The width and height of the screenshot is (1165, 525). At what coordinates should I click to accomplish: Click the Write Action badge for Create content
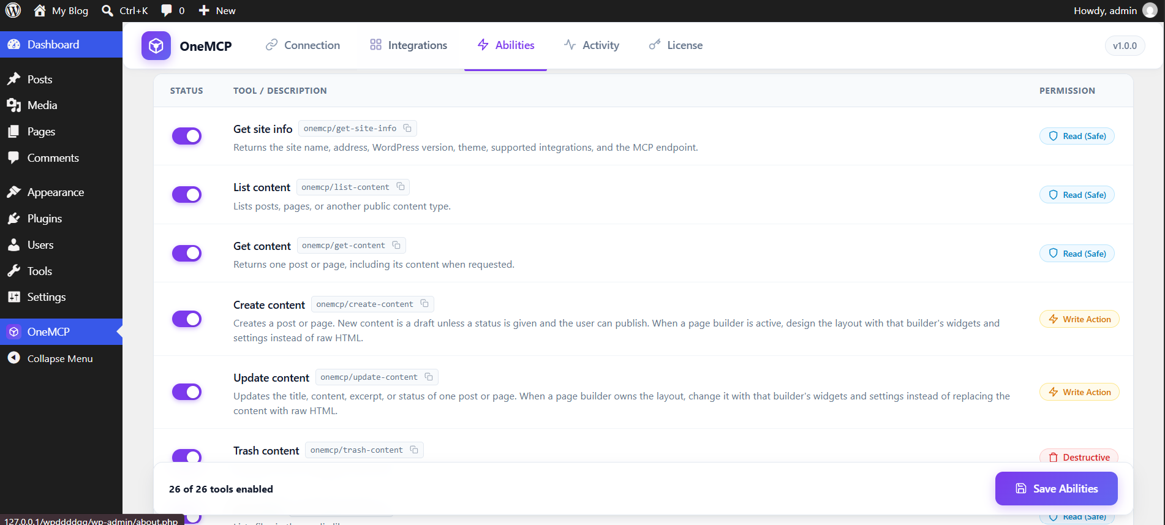click(1079, 319)
